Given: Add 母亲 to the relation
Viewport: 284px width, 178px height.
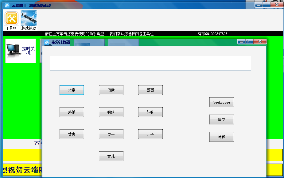Looking at the screenshot, I should pos(111,90).
